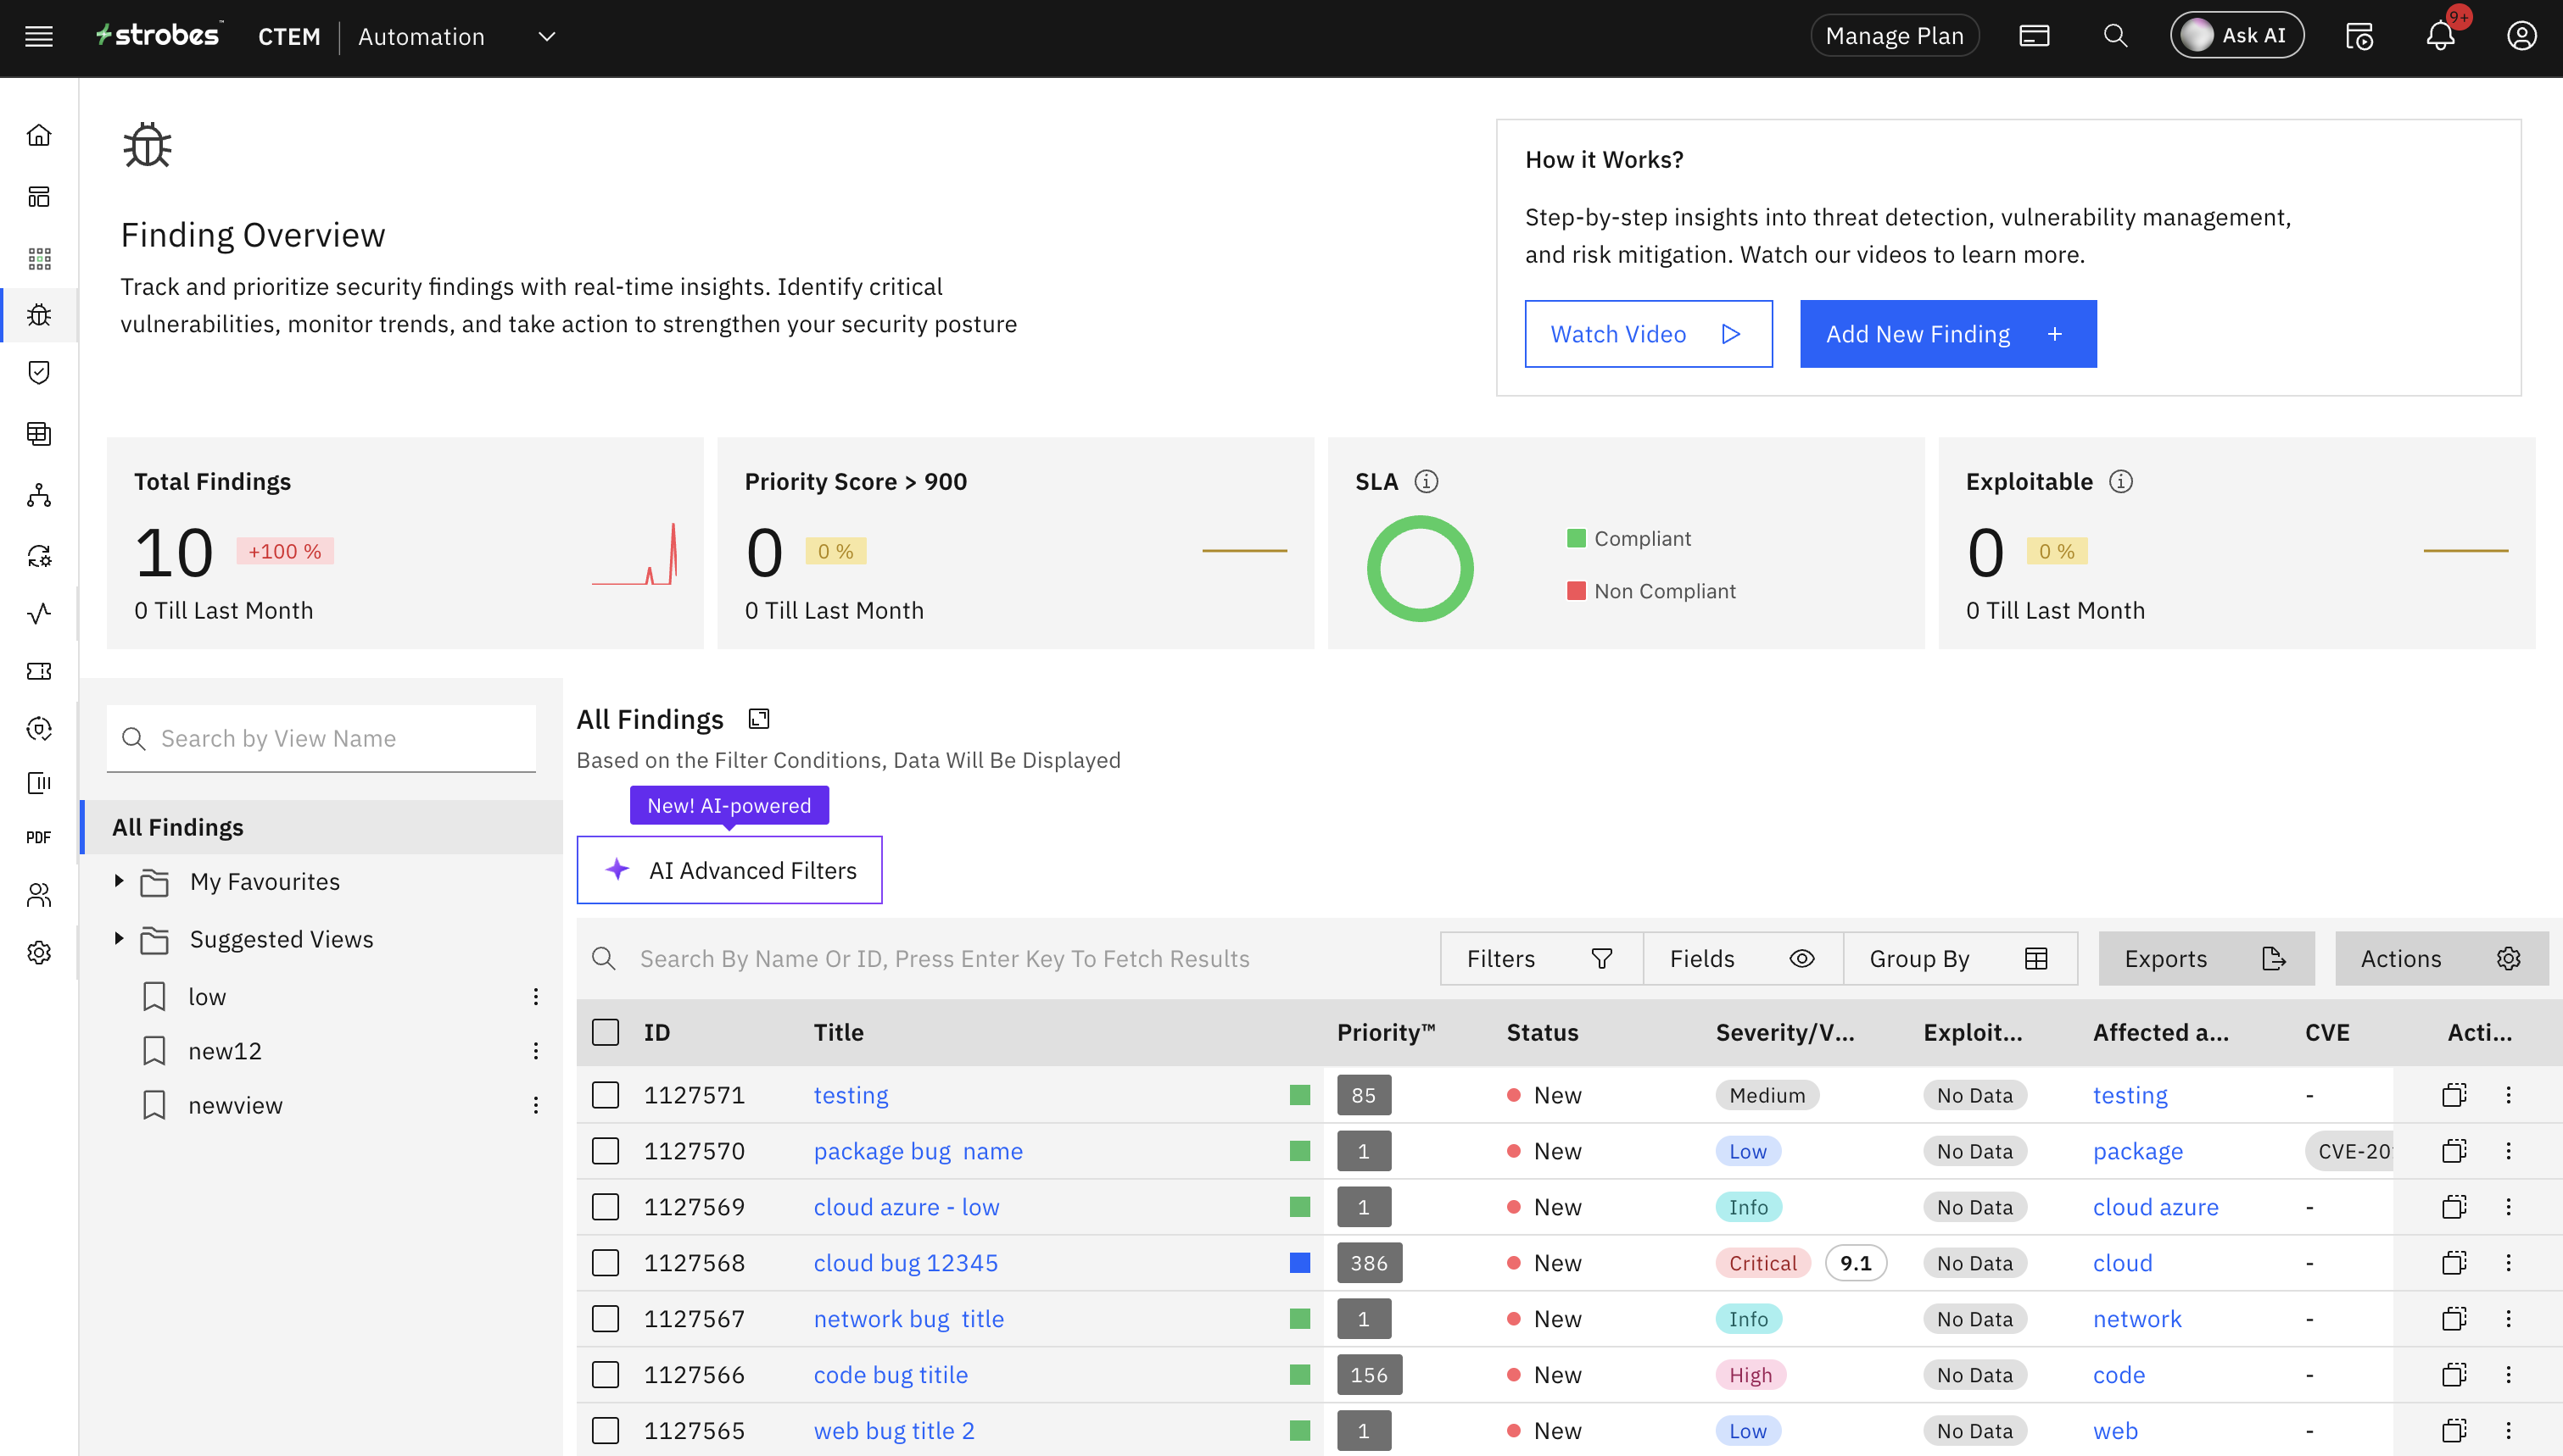The height and width of the screenshot is (1456, 2563).
Task: Check the box for finding 1127568
Action: coord(606,1263)
